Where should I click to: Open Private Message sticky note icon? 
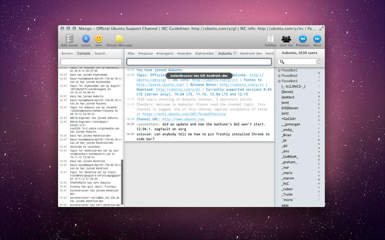(x=119, y=39)
